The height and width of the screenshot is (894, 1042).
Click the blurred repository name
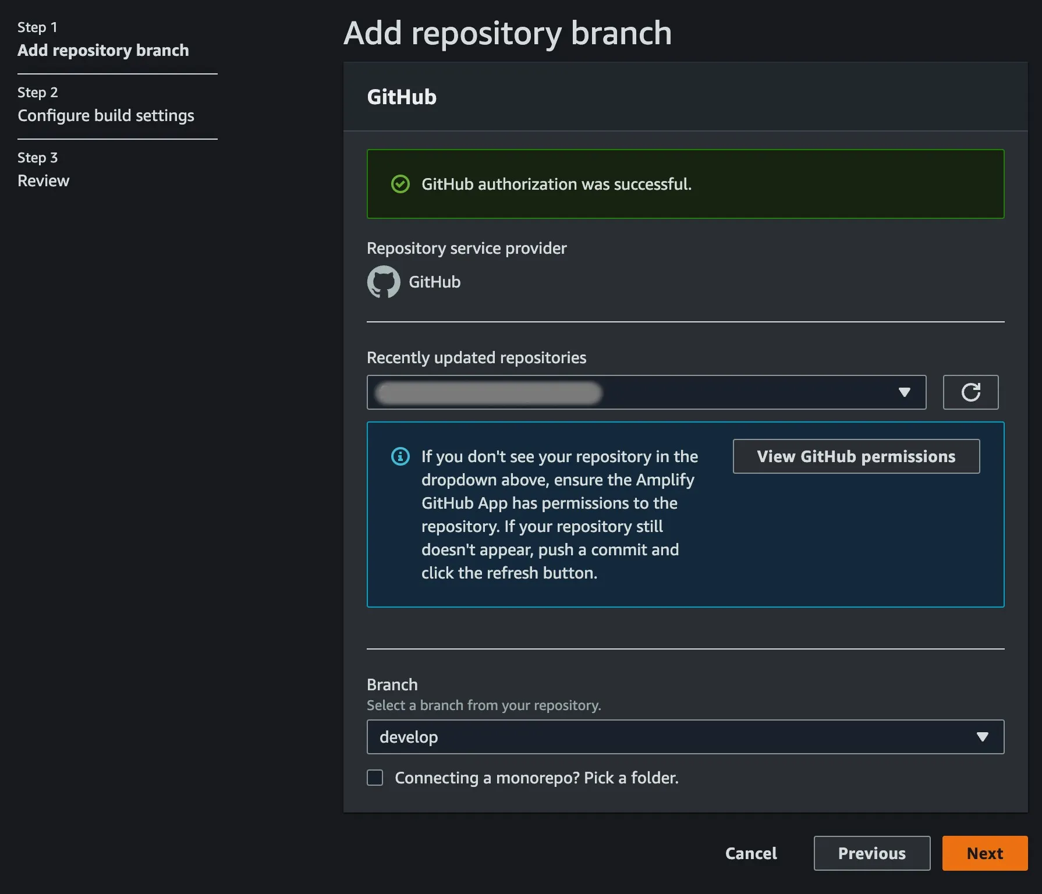[x=488, y=393]
